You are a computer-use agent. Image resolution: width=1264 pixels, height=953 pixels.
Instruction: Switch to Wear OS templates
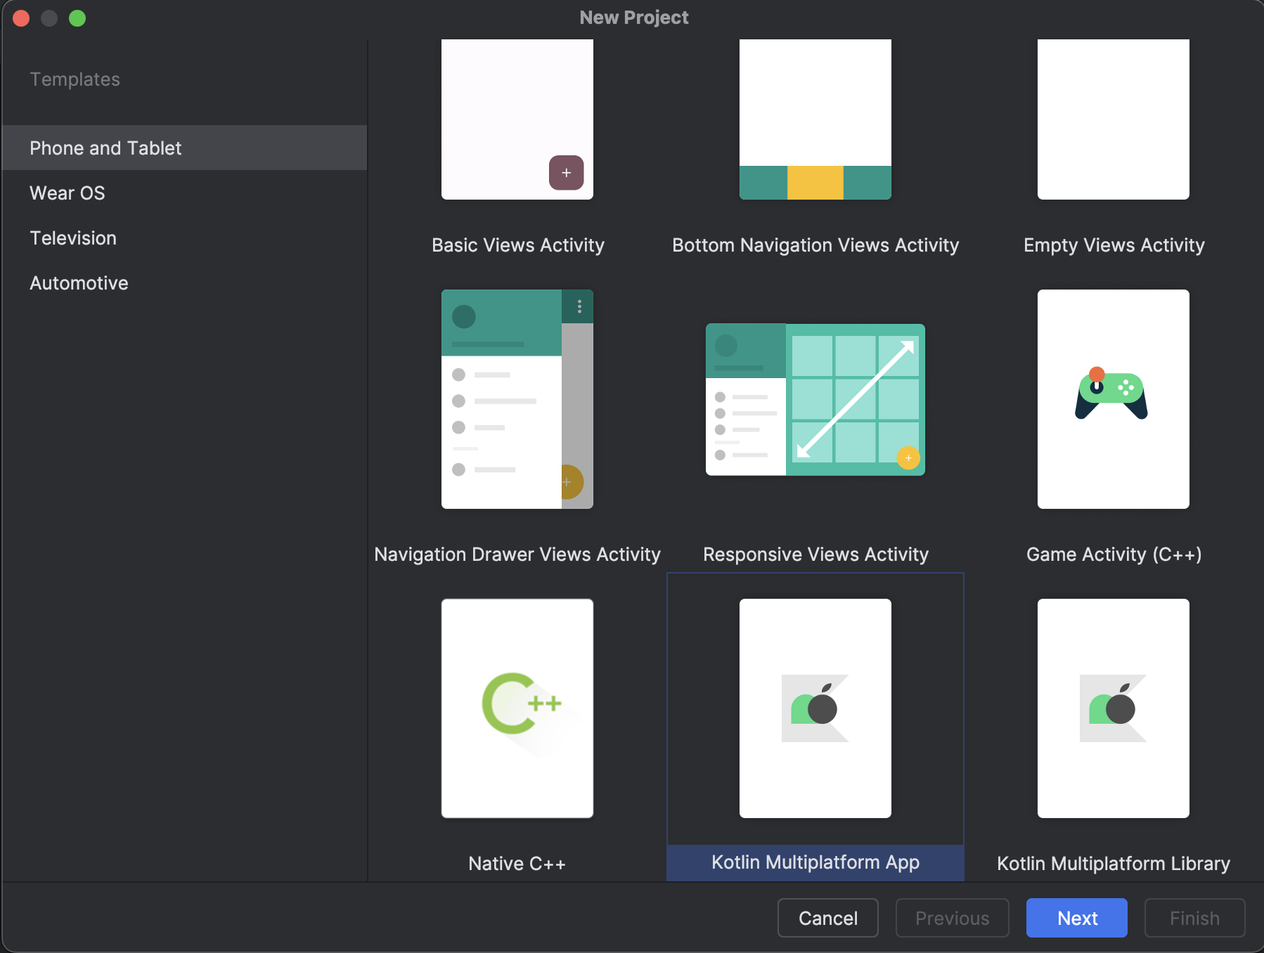pyautogui.click(x=67, y=193)
